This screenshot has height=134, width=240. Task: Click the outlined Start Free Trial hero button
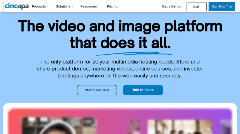coord(97,90)
